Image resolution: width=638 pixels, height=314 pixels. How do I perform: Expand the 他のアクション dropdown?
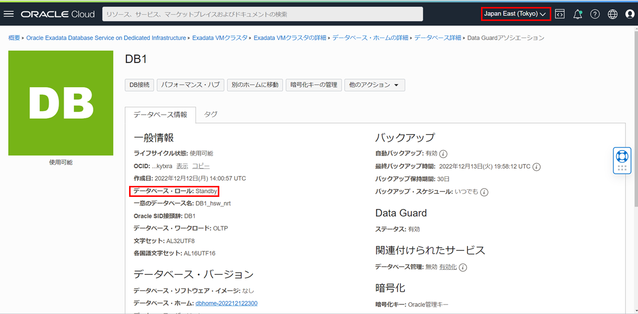coord(374,85)
